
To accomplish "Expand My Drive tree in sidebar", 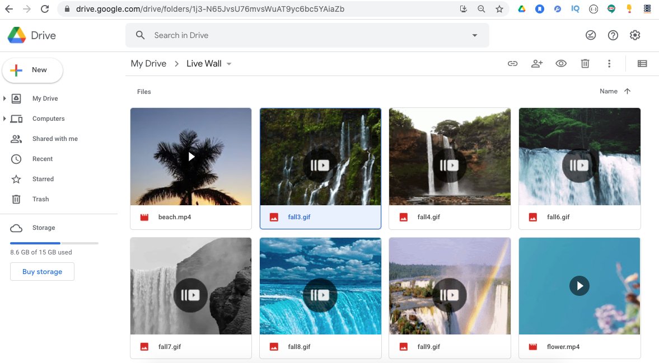I will click(x=4, y=98).
